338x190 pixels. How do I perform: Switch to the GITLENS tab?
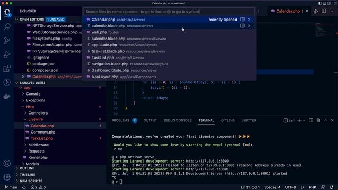[x=228, y=120]
